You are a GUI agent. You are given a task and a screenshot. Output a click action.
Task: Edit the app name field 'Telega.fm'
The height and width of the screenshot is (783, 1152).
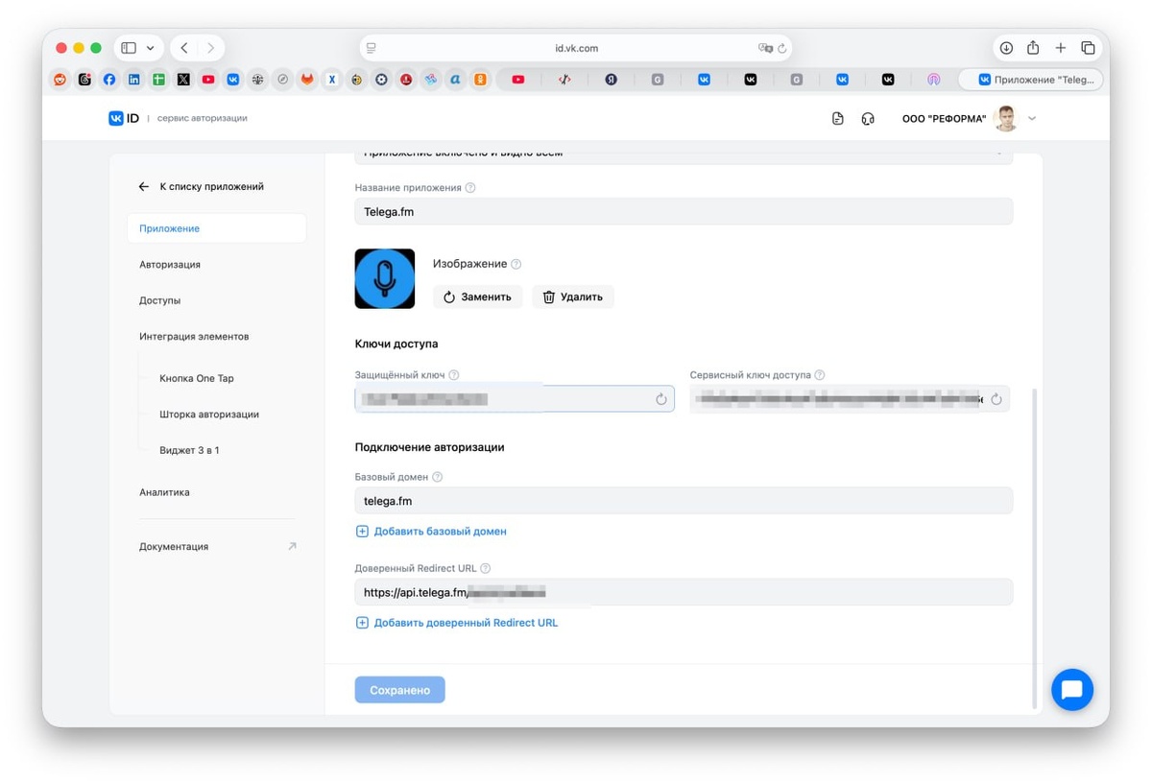684,211
